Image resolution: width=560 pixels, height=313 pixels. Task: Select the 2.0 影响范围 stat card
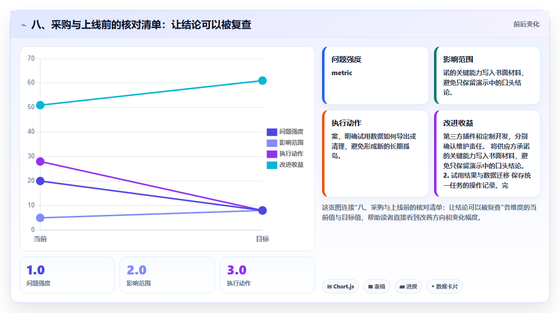click(x=167, y=275)
